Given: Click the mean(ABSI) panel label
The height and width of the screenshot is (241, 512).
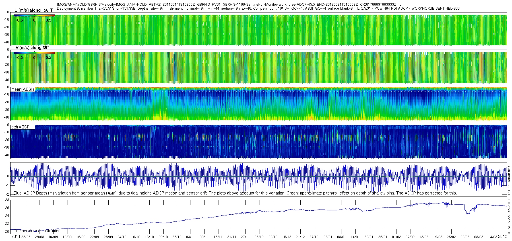Looking at the screenshot, I should tap(22, 89).
